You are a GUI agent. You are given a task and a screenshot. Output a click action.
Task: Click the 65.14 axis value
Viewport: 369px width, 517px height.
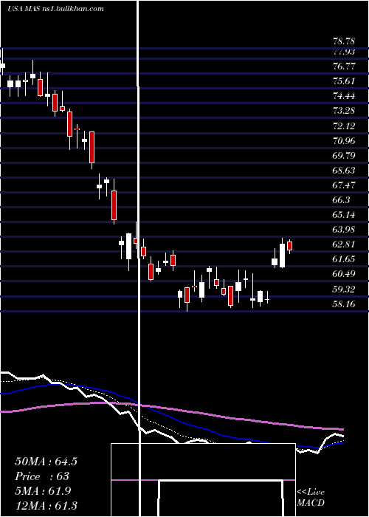tap(344, 215)
